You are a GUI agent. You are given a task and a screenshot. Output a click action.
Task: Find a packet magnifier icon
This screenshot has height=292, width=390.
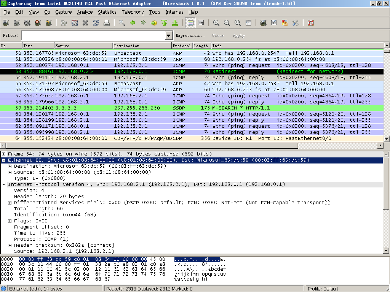[x=121, y=23]
